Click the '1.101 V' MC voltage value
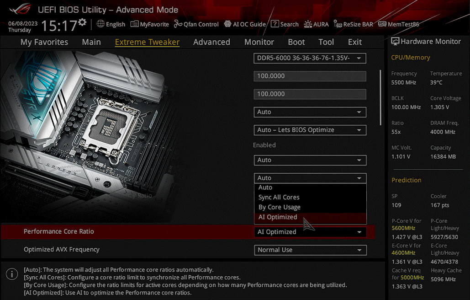This screenshot has height=300, width=470. tap(401, 157)
